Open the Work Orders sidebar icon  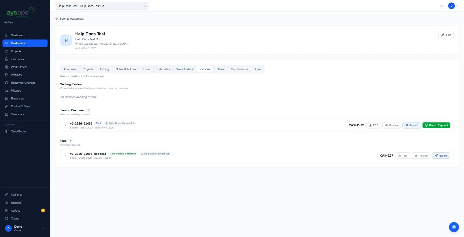click(7, 67)
